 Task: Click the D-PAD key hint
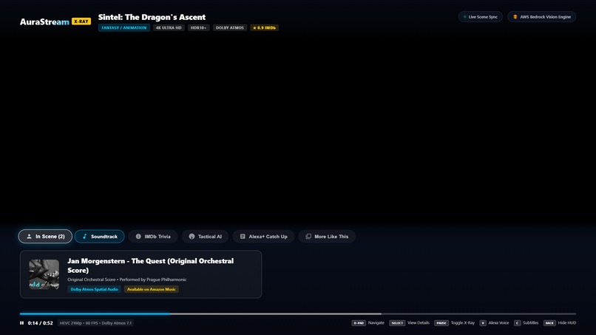click(359, 323)
